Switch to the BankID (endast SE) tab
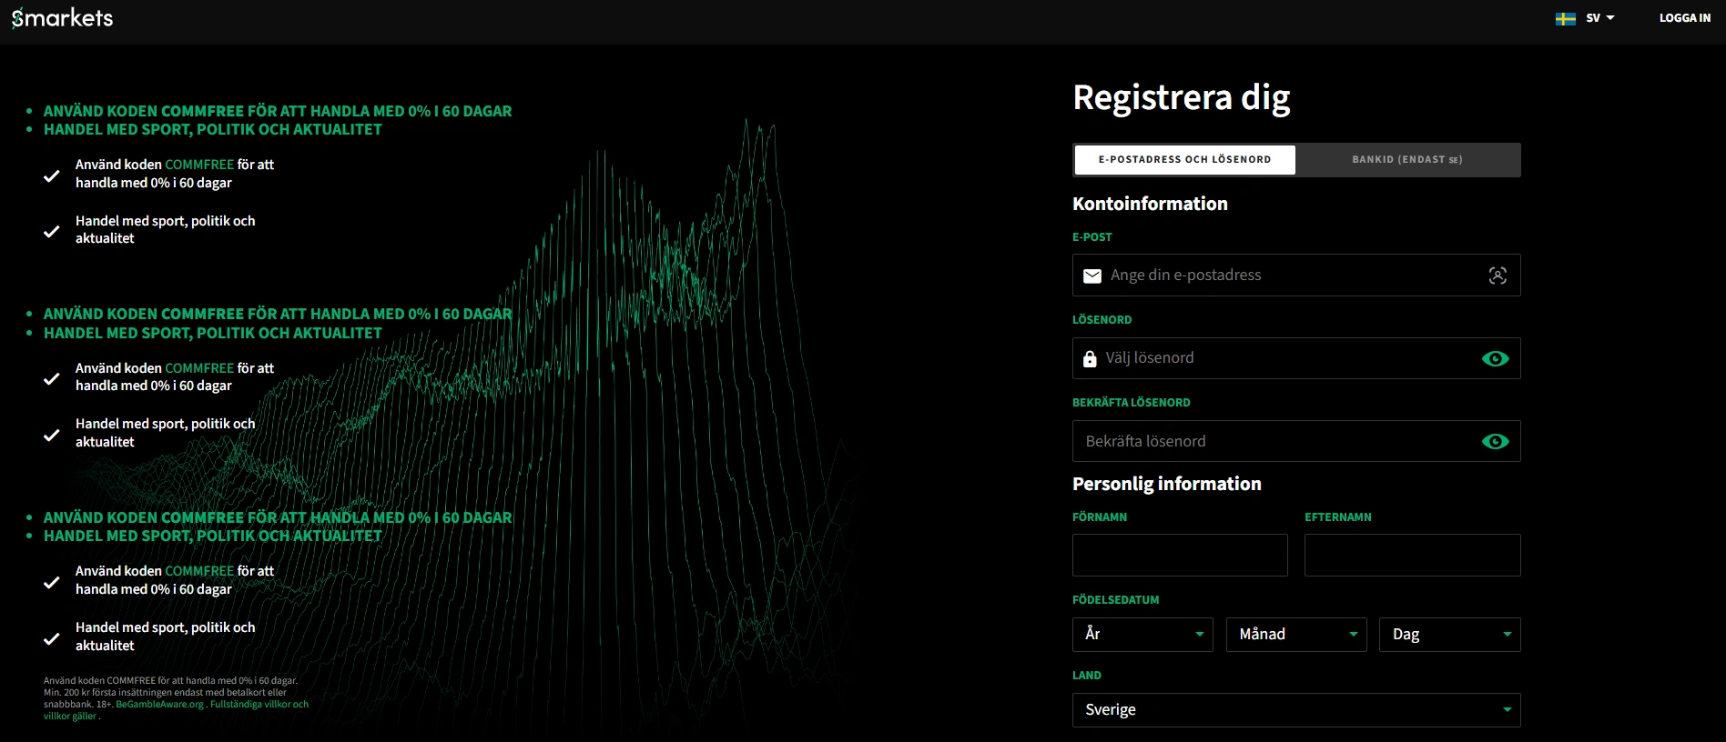Screen dimensions: 1726x742 click(x=1407, y=160)
